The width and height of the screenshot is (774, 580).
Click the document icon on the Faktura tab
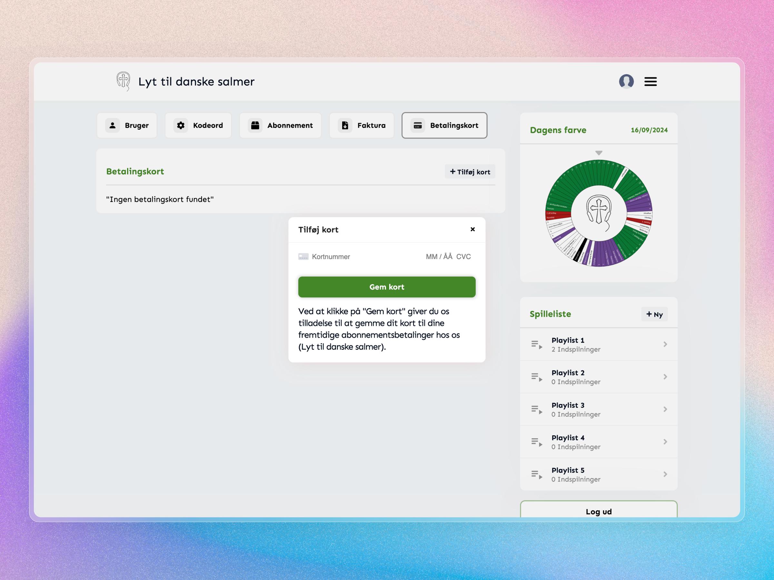pyautogui.click(x=345, y=126)
